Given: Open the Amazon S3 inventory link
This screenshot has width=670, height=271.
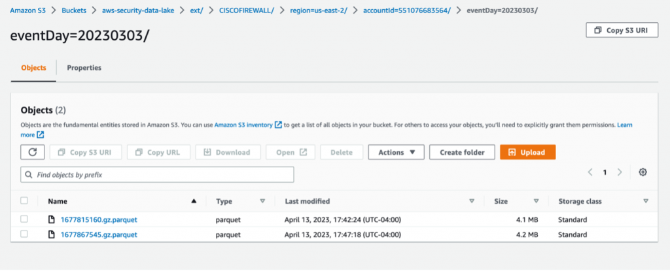Looking at the screenshot, I should [x=244, y=124].
